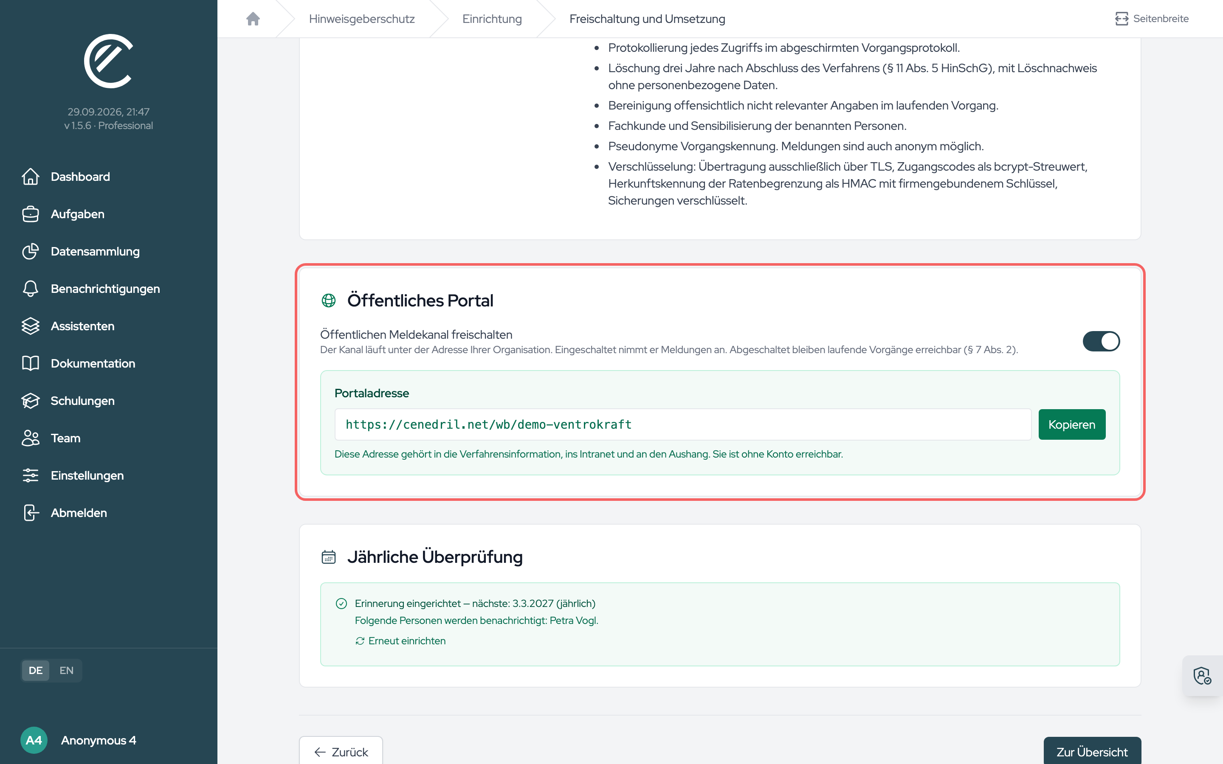This screenshot has height=764, width=1223.
Task: Open Benachrichtigungen menu label
Action: click(105, 289)
